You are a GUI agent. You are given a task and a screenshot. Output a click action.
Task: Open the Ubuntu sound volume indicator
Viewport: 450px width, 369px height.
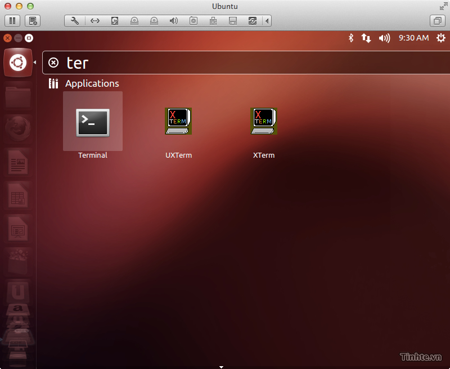(384, 38)
